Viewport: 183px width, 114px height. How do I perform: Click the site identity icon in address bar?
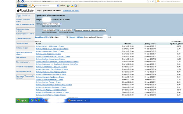pyautogui.click(x=23, y=2)
